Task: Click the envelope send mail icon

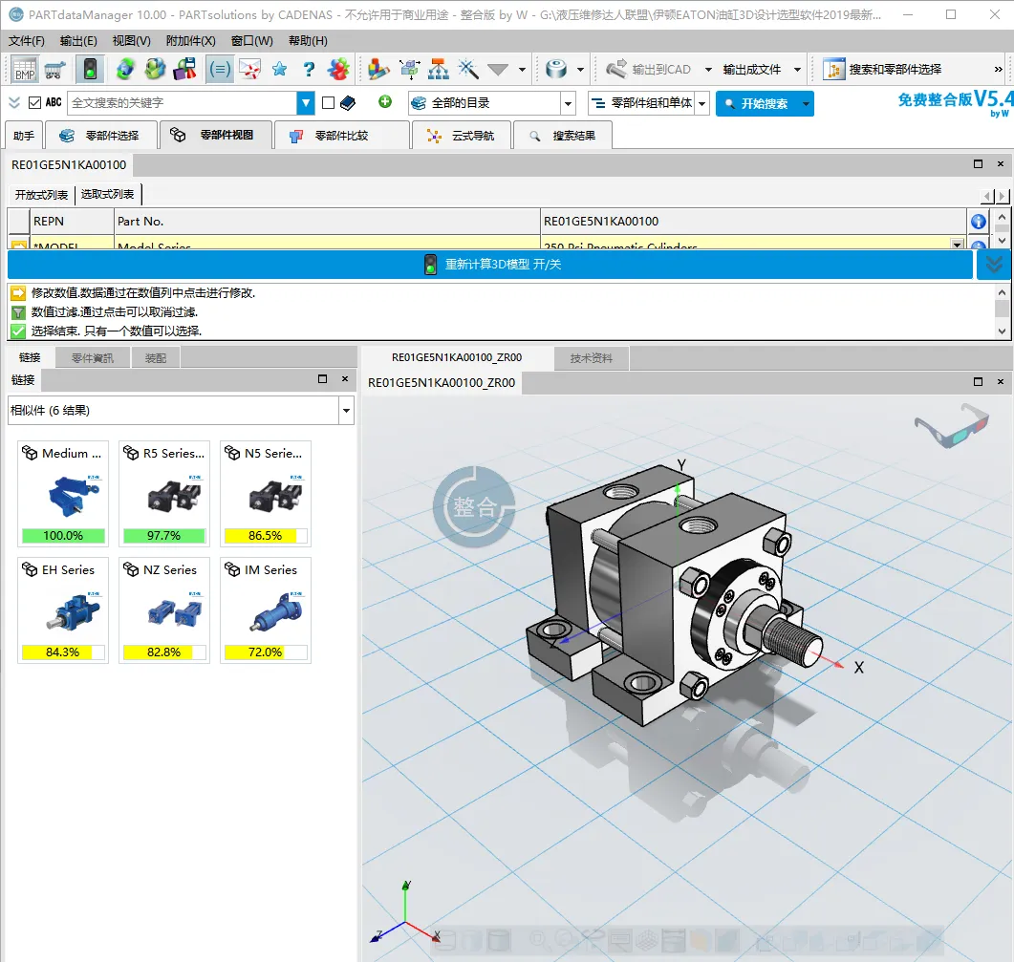Action: 249,69
